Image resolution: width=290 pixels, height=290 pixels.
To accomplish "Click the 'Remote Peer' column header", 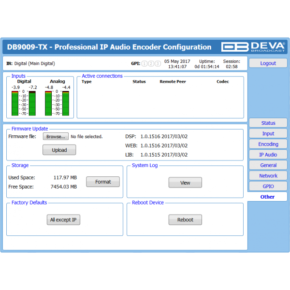I will [x=173, y=82].
